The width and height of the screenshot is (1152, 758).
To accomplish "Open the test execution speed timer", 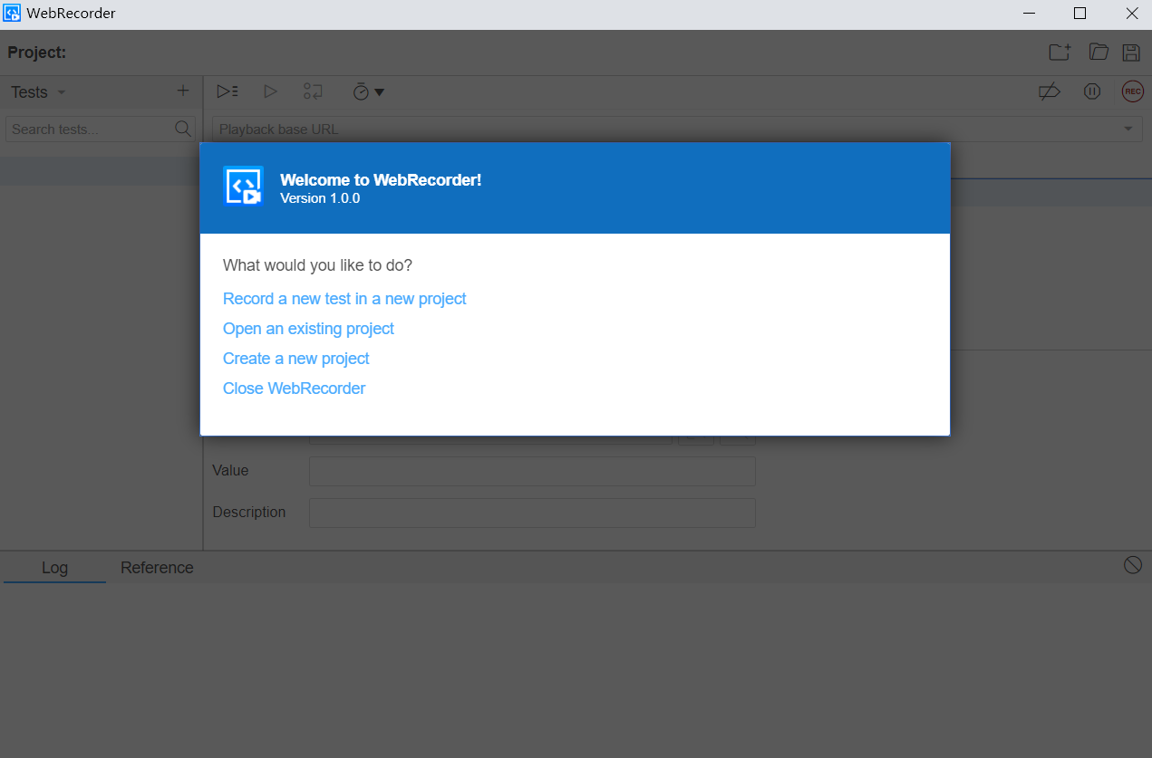I will [368, 91].
